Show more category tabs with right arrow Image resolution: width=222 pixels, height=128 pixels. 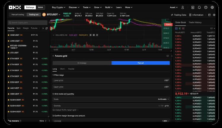tap(43, 28)
